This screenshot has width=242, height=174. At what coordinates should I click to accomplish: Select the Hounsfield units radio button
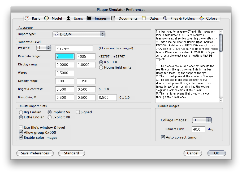pyautogui.click(x=101, y=68)
